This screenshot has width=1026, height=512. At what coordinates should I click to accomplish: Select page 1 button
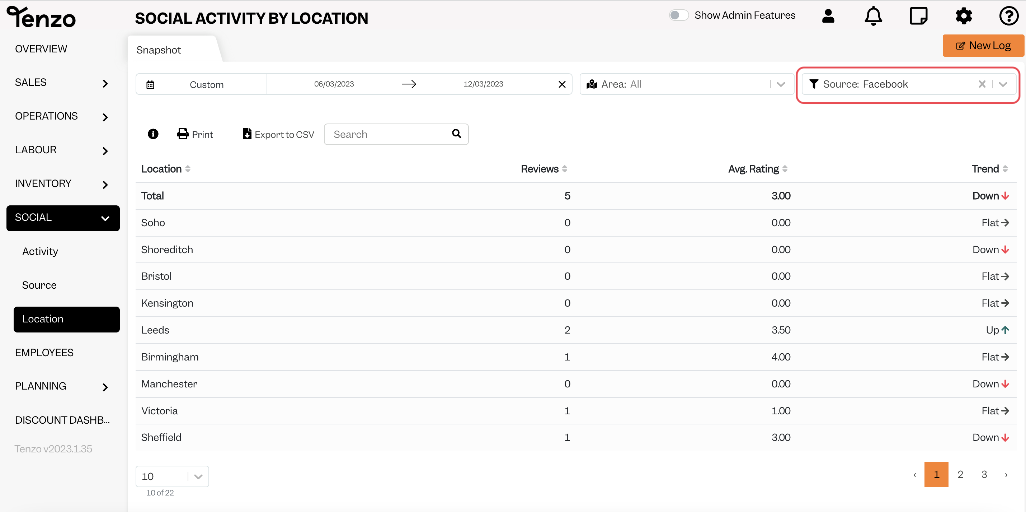[936, 475]
